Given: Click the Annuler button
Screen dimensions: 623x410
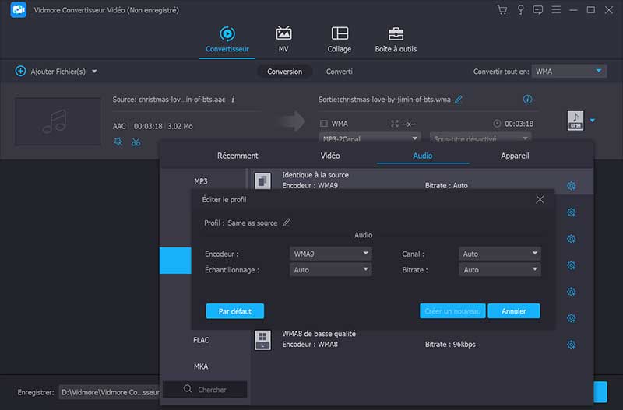Looking at the screenshot, I should pyautogui.click(x=513, y=311).
